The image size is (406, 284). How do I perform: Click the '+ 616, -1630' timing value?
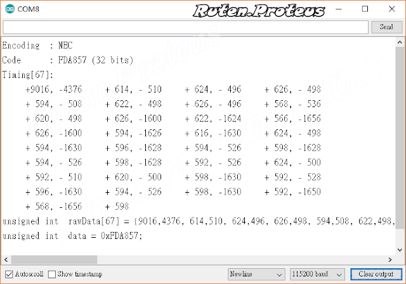[213, 134]
